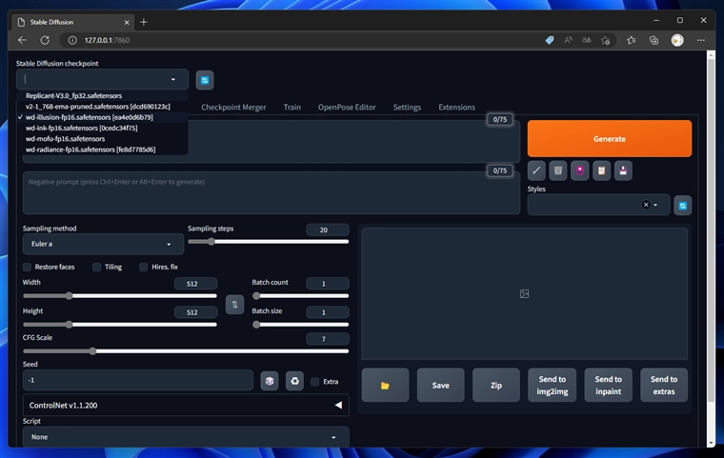The image size is (724, 458).
Task: Click the Height slider handle
Action: tap(69, 325)
